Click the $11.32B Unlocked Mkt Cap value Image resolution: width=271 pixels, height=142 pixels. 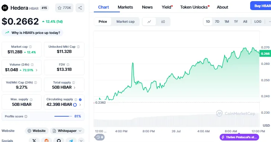(x=64, y=51)
